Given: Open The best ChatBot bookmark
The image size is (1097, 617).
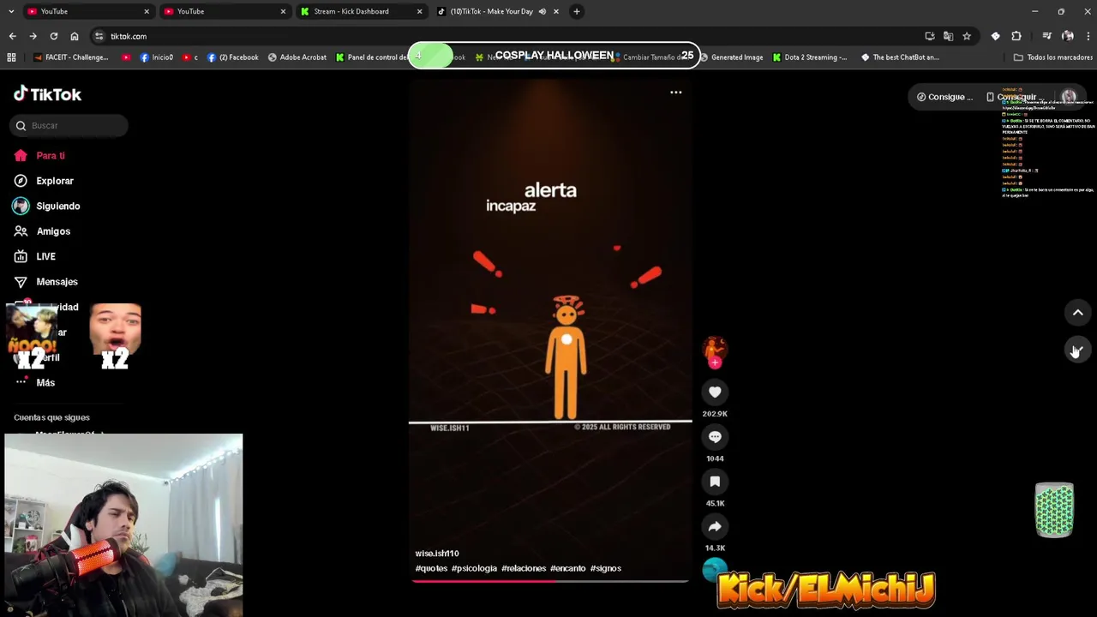Looking at the screenshot, I should (900, 57).
